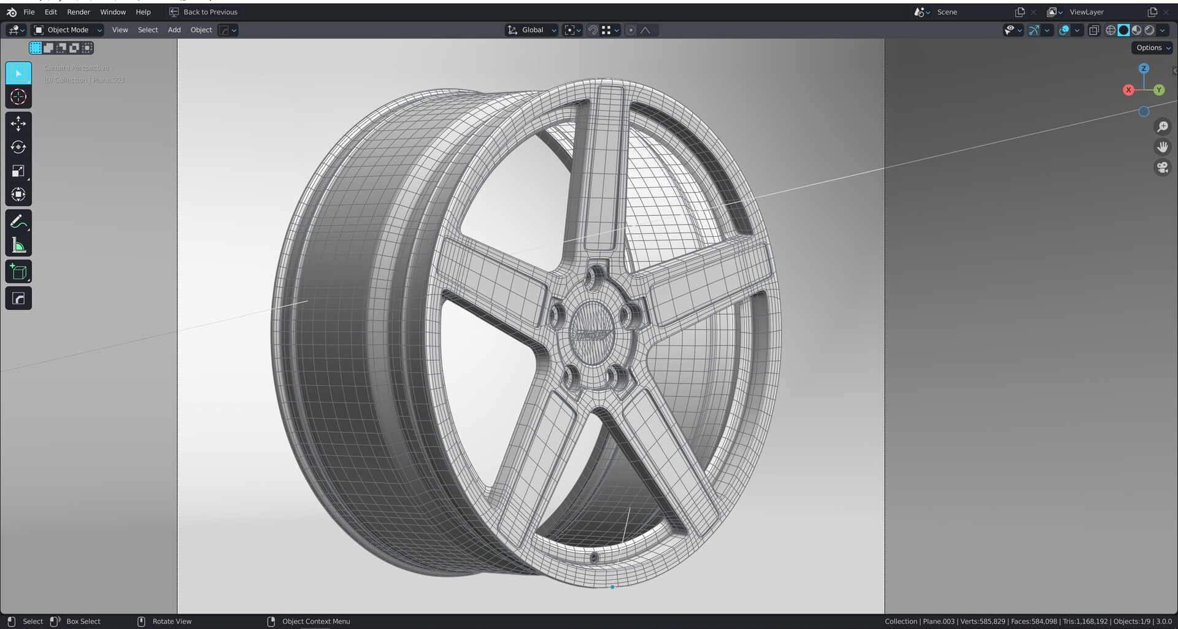Toggle X-ray display mode
1178x629 pixels.
click(x=1094, y=30)
